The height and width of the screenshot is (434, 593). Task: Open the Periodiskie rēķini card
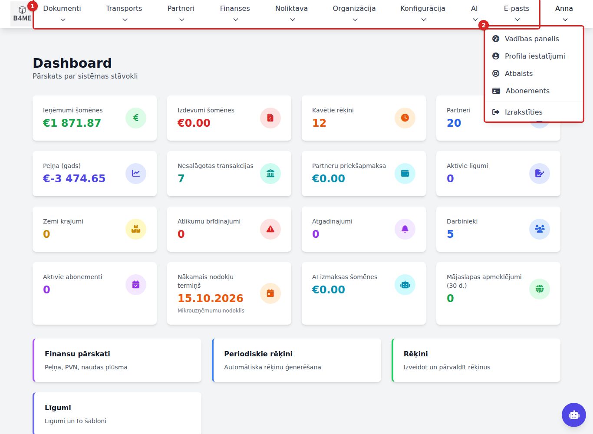tap(296, 360)
